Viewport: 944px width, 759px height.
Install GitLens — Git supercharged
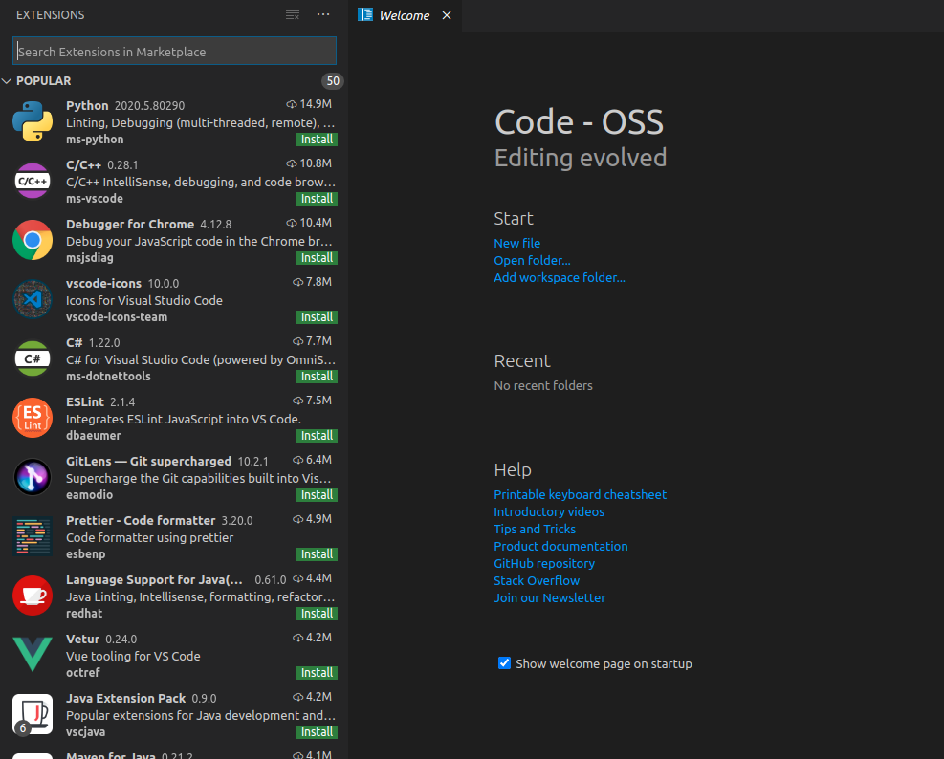point(317,495)
